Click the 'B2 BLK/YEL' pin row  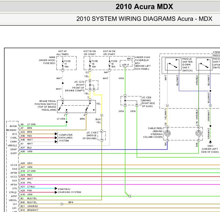pos(29,198)
